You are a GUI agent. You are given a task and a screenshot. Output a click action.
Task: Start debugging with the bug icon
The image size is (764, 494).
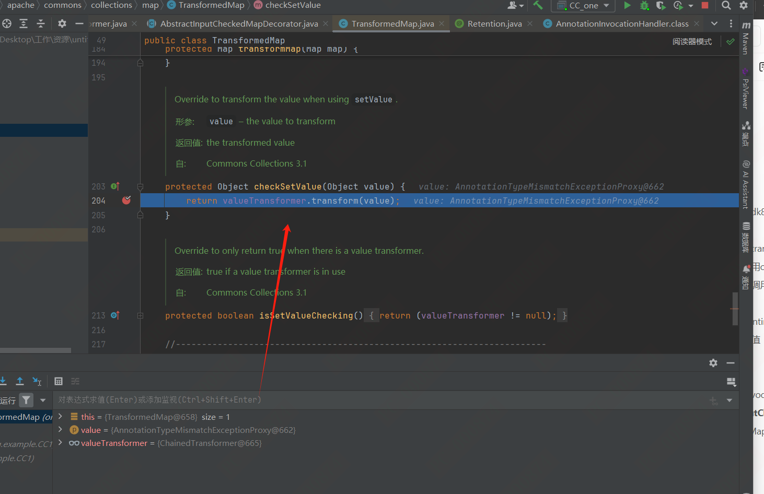[x=644, y=5]
